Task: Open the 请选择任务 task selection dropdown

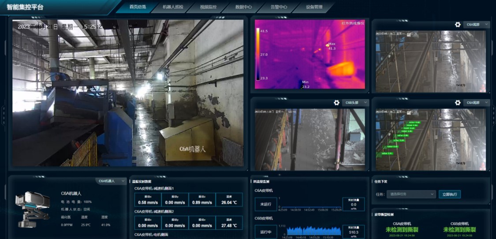Action: [411, 194]
